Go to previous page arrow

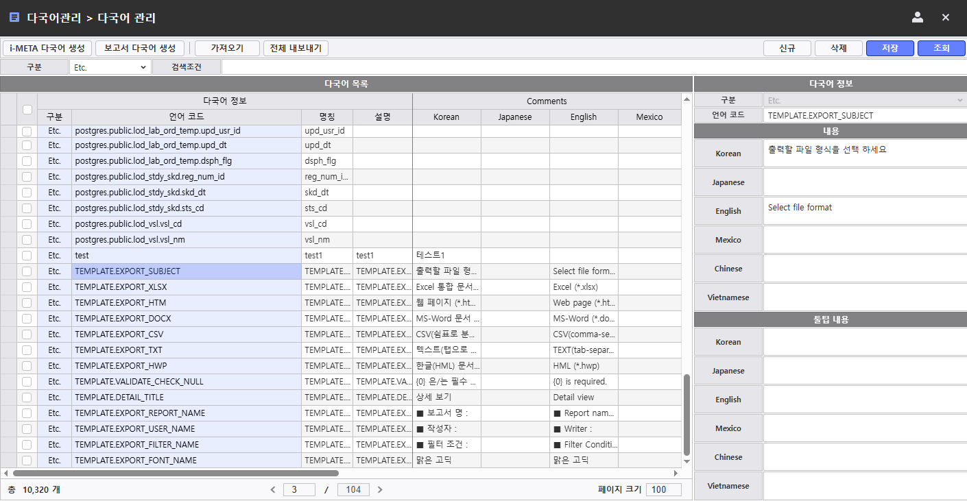273,489
